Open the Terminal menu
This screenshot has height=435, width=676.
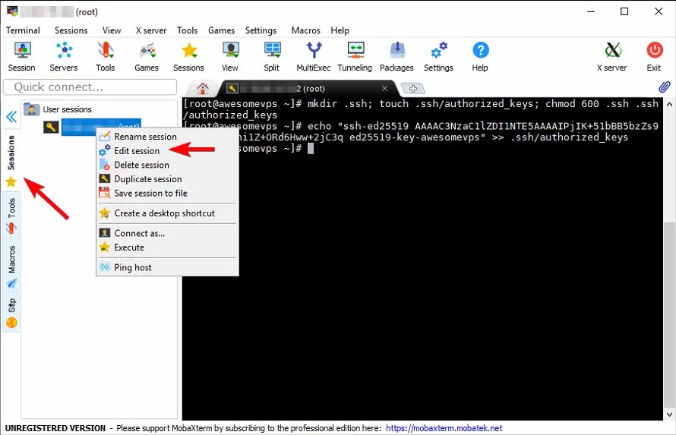tap(23, 30)
